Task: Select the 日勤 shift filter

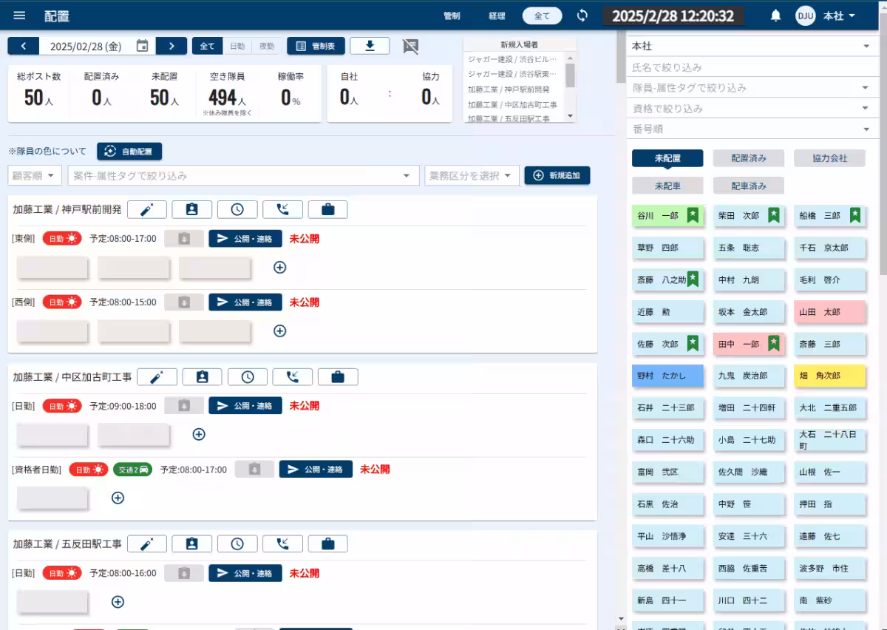Action: tap(237, 46)
